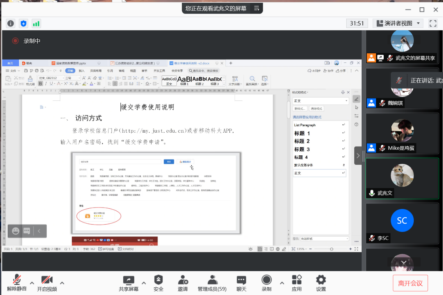443x295 pixels.
Task: Open the menu on the screen-viewing banner
Action: (256, 8)
